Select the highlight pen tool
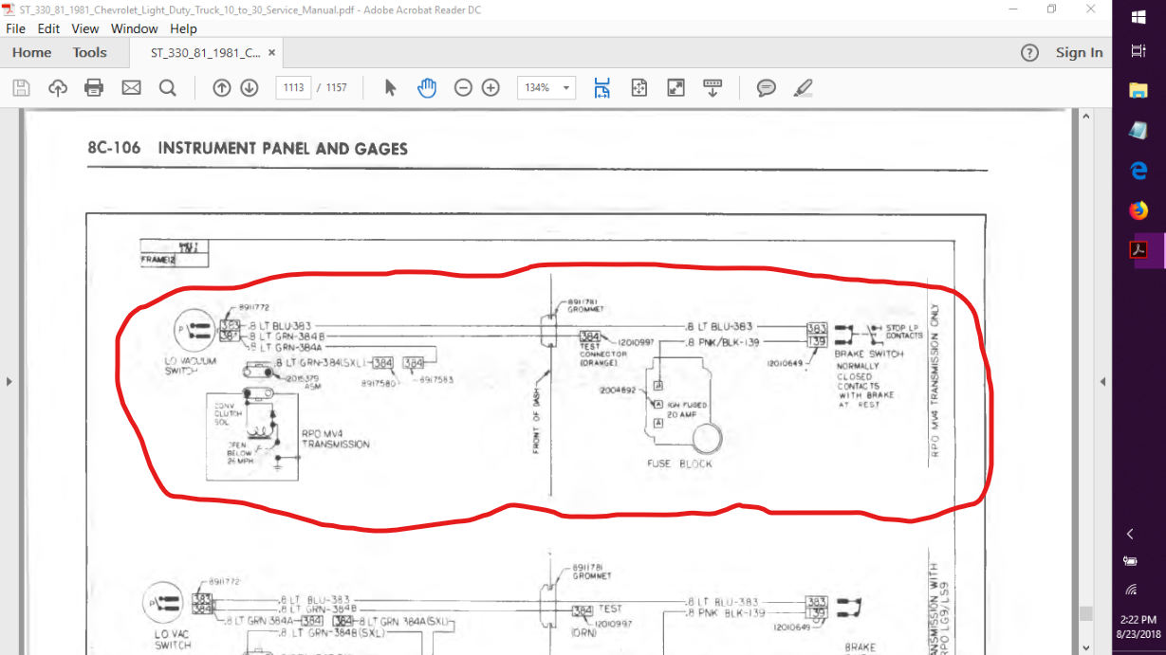This screenshot has width=1166, height=655. tap(804, 88)
